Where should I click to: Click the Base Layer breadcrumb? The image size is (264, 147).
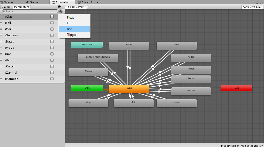[x=76, y=7]
